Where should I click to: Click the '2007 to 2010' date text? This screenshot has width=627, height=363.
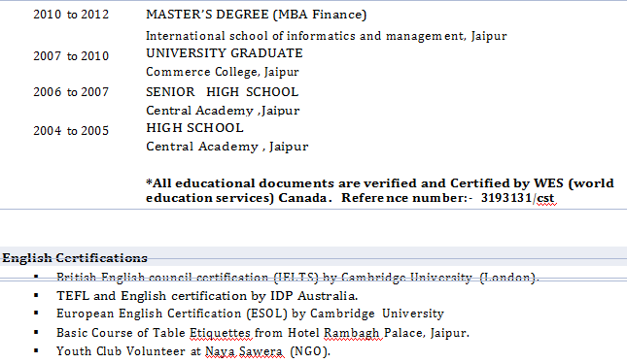(71, 56)
